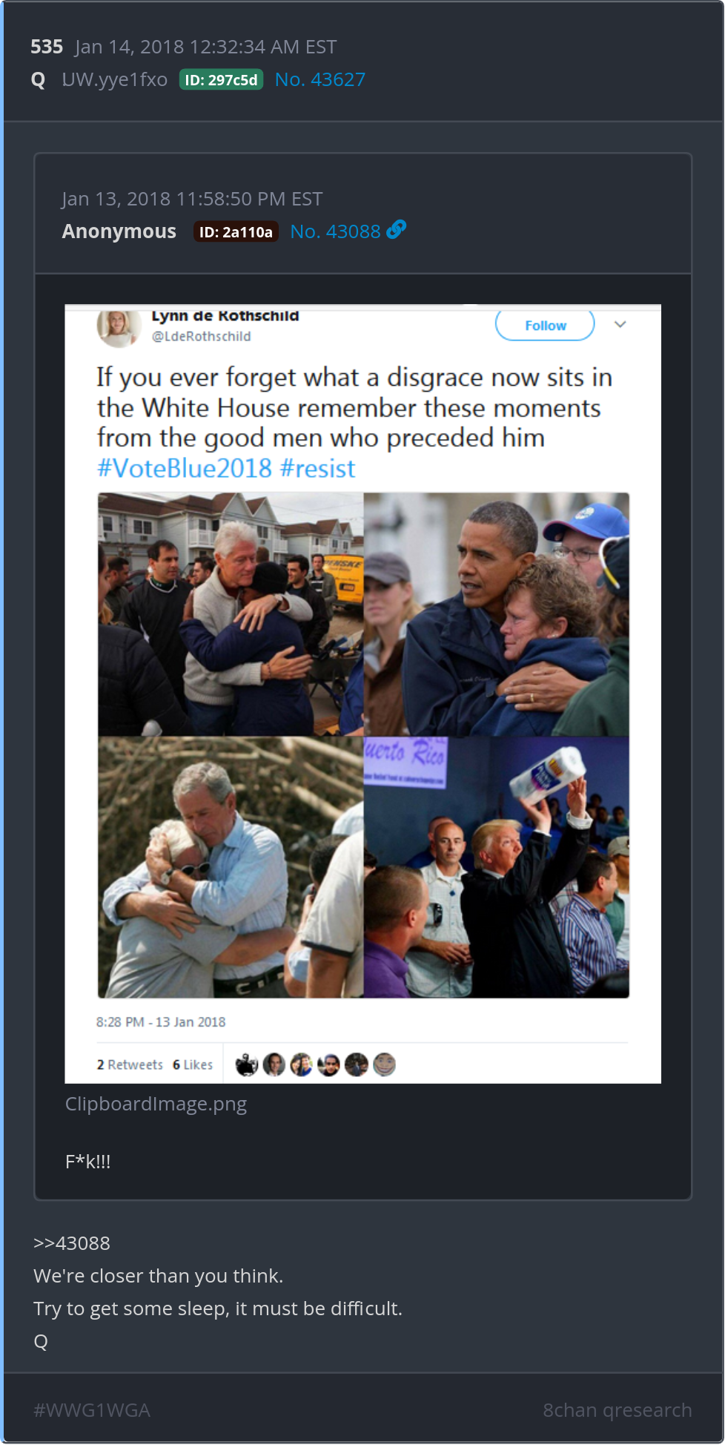Expand the tweet options chevron

point(620,325)
